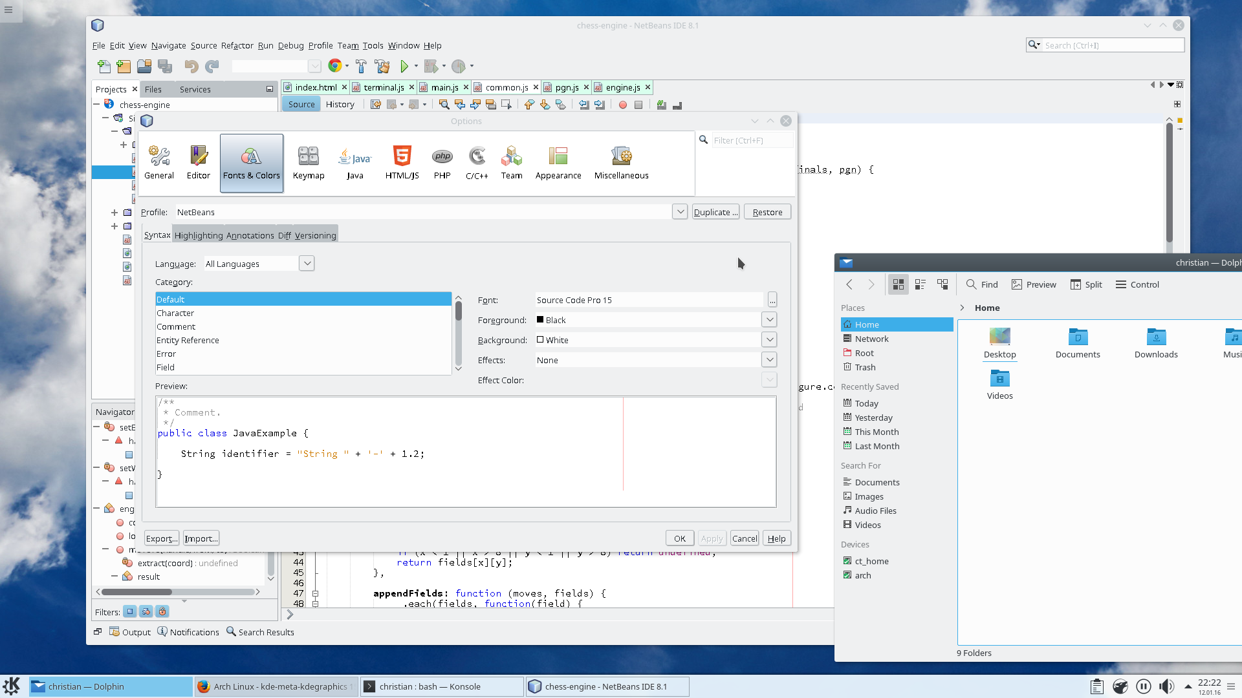
Task: Open the Tools menu
Action: 373,45
